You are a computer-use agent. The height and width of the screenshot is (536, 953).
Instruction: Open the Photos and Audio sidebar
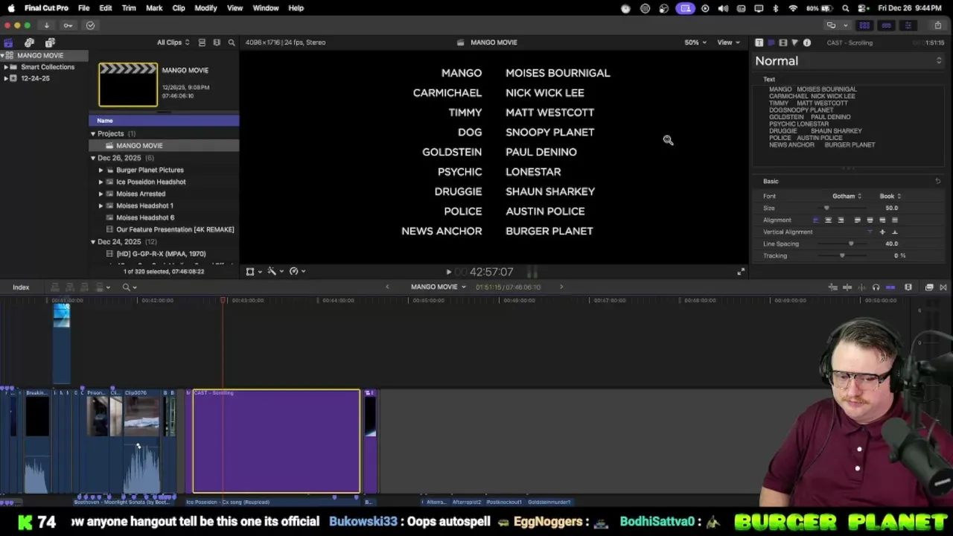click(x=29, y=42)
